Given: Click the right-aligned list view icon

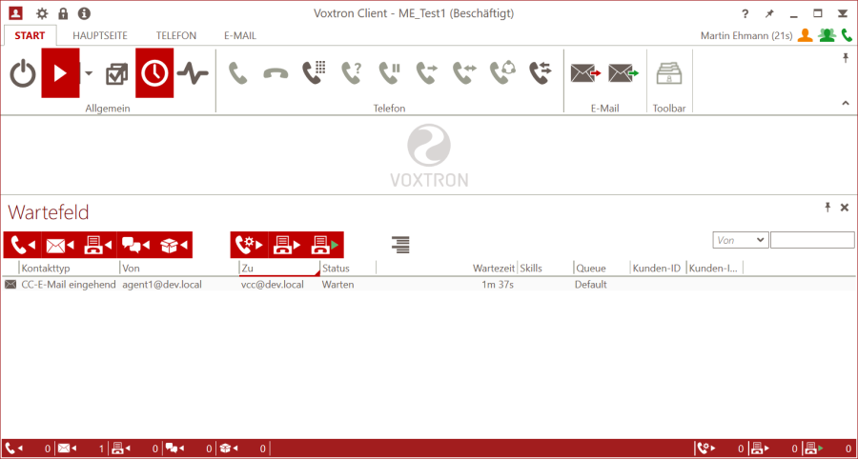Looking at the screenshot, I should [401, 245].
